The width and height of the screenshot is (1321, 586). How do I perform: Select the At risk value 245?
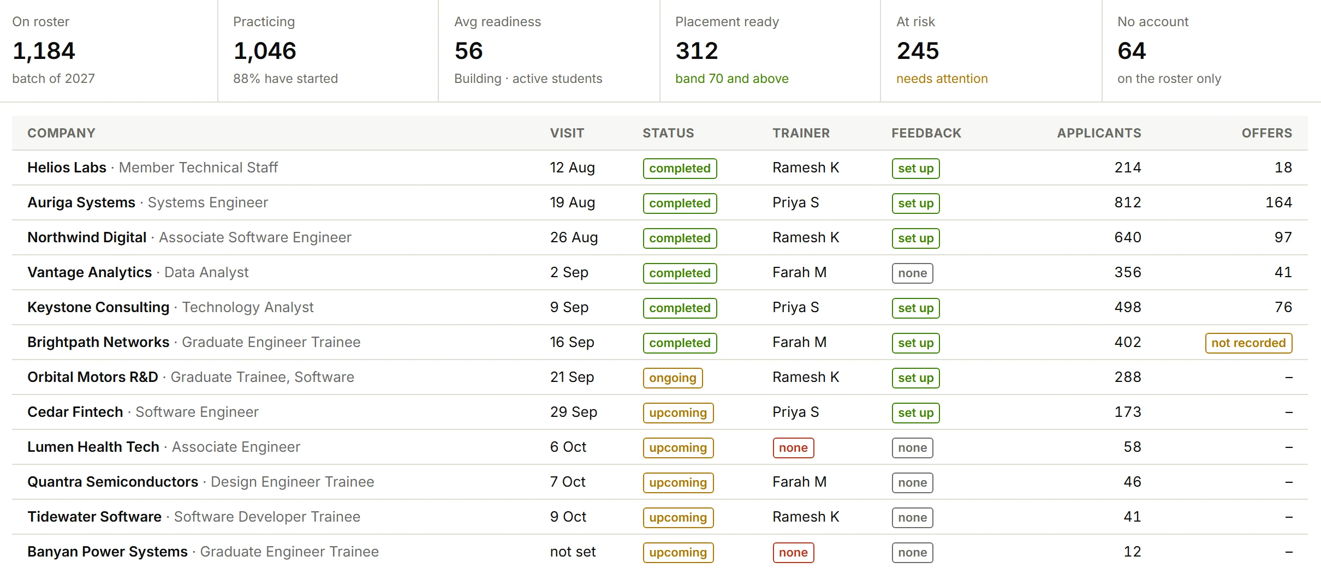pos(918,51)
